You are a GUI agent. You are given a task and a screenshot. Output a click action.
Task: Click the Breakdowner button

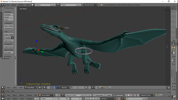pyautogui.click(x=9, y=28)
